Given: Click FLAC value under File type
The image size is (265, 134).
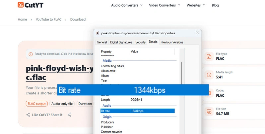Looking at the screenshot, I should [x=220, y=59].
